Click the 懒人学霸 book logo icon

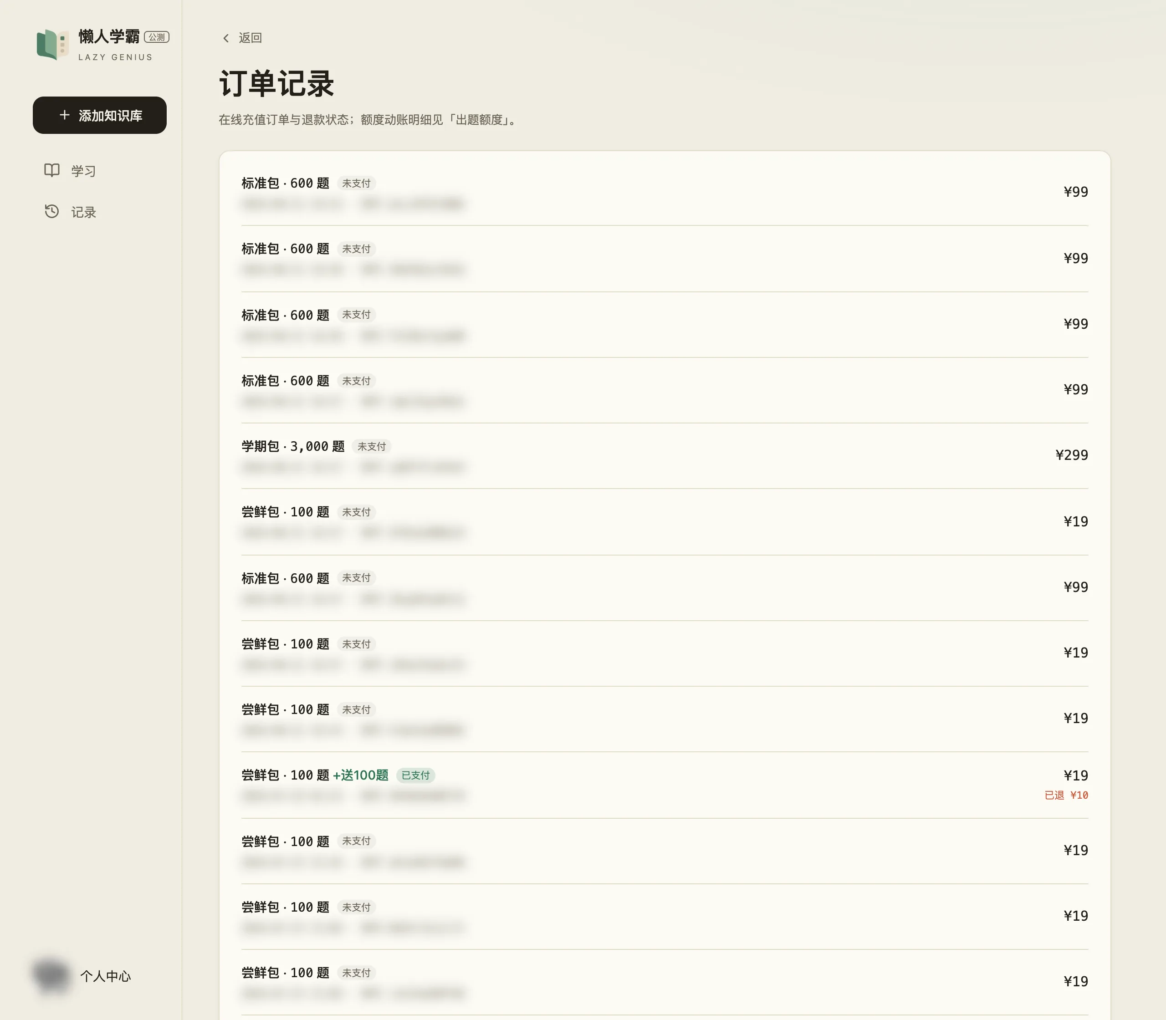[x=53, y=45]
